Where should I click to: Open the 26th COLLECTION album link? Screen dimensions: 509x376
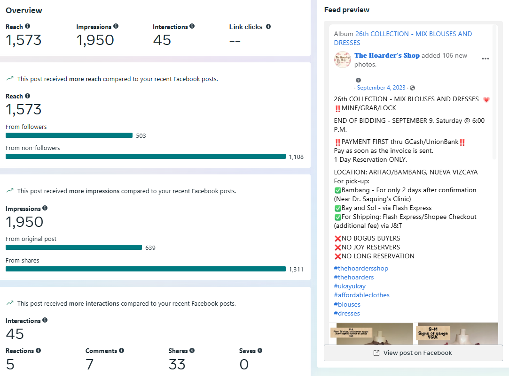[413, 34]
